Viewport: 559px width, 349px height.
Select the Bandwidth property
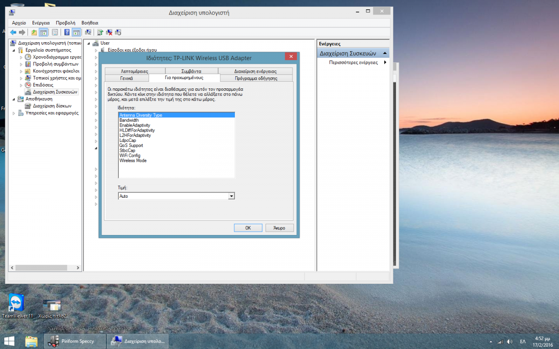point(177,120)
